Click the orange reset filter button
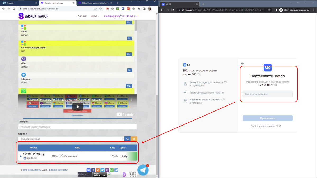Image resolution: width=317 pixels, height=178 pixels. (x=134, y=139)
